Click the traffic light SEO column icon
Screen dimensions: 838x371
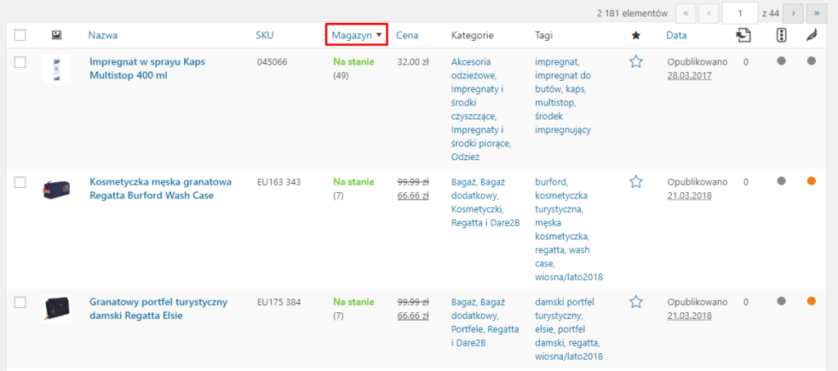pyautogui.click(x=781, y=35)
